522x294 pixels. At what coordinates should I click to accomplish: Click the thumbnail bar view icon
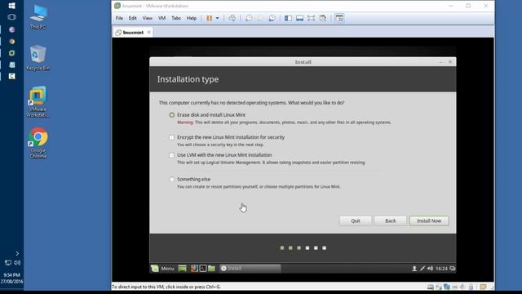299,18
